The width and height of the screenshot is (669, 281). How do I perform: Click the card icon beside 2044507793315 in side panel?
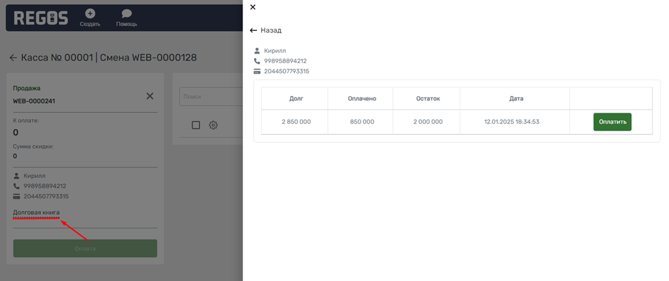[257, 71]
